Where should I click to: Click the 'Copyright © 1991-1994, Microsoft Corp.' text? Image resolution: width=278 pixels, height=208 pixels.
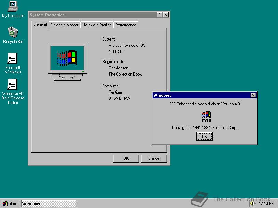coord(204,128)
